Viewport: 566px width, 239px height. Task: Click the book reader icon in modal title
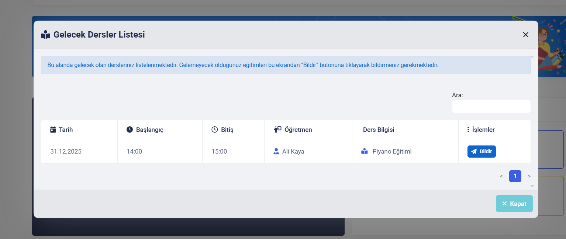45,35
